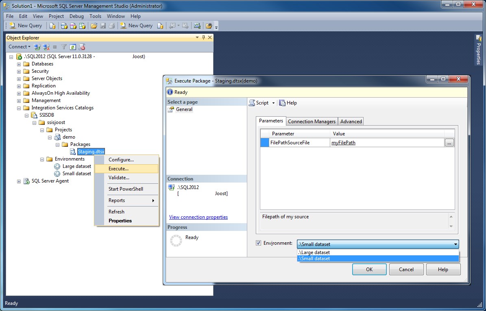The height and width of the screenshot is (311, 486).
Task: Pin the Object Explorer panel
Action: coord(203,37)
